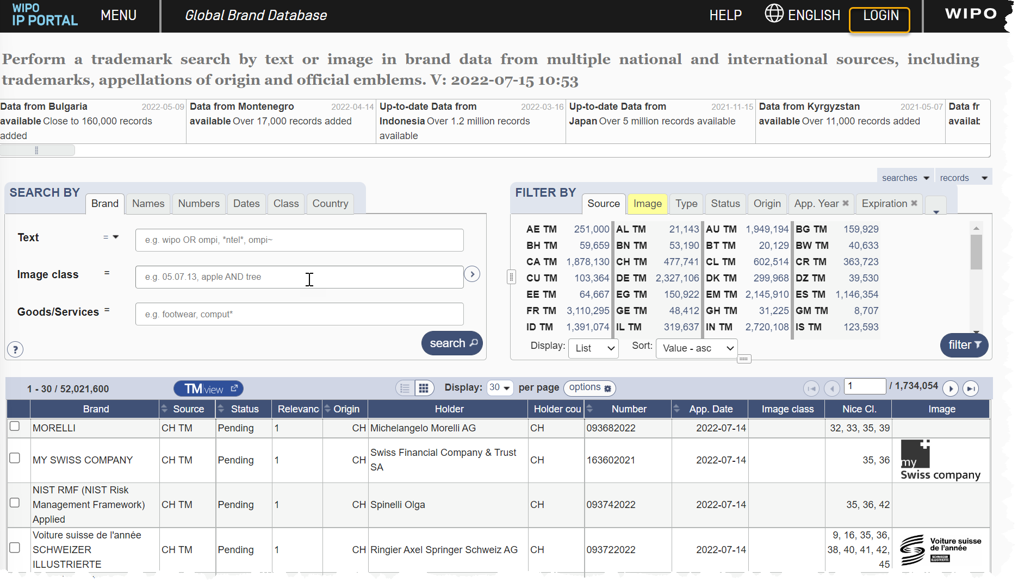The height and width of the screenshot is (583, 1018).
Task: Switch to the Names search tab
Action: 147,204
